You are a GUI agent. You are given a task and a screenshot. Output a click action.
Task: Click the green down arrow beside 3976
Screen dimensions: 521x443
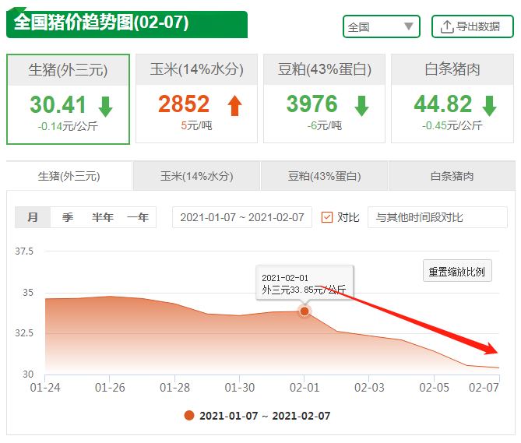tap(361, 106)
